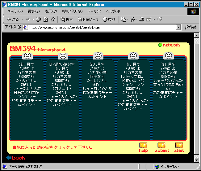Expand the address bar dropdown arrow

pyautogui.click(x=178, y=27)
